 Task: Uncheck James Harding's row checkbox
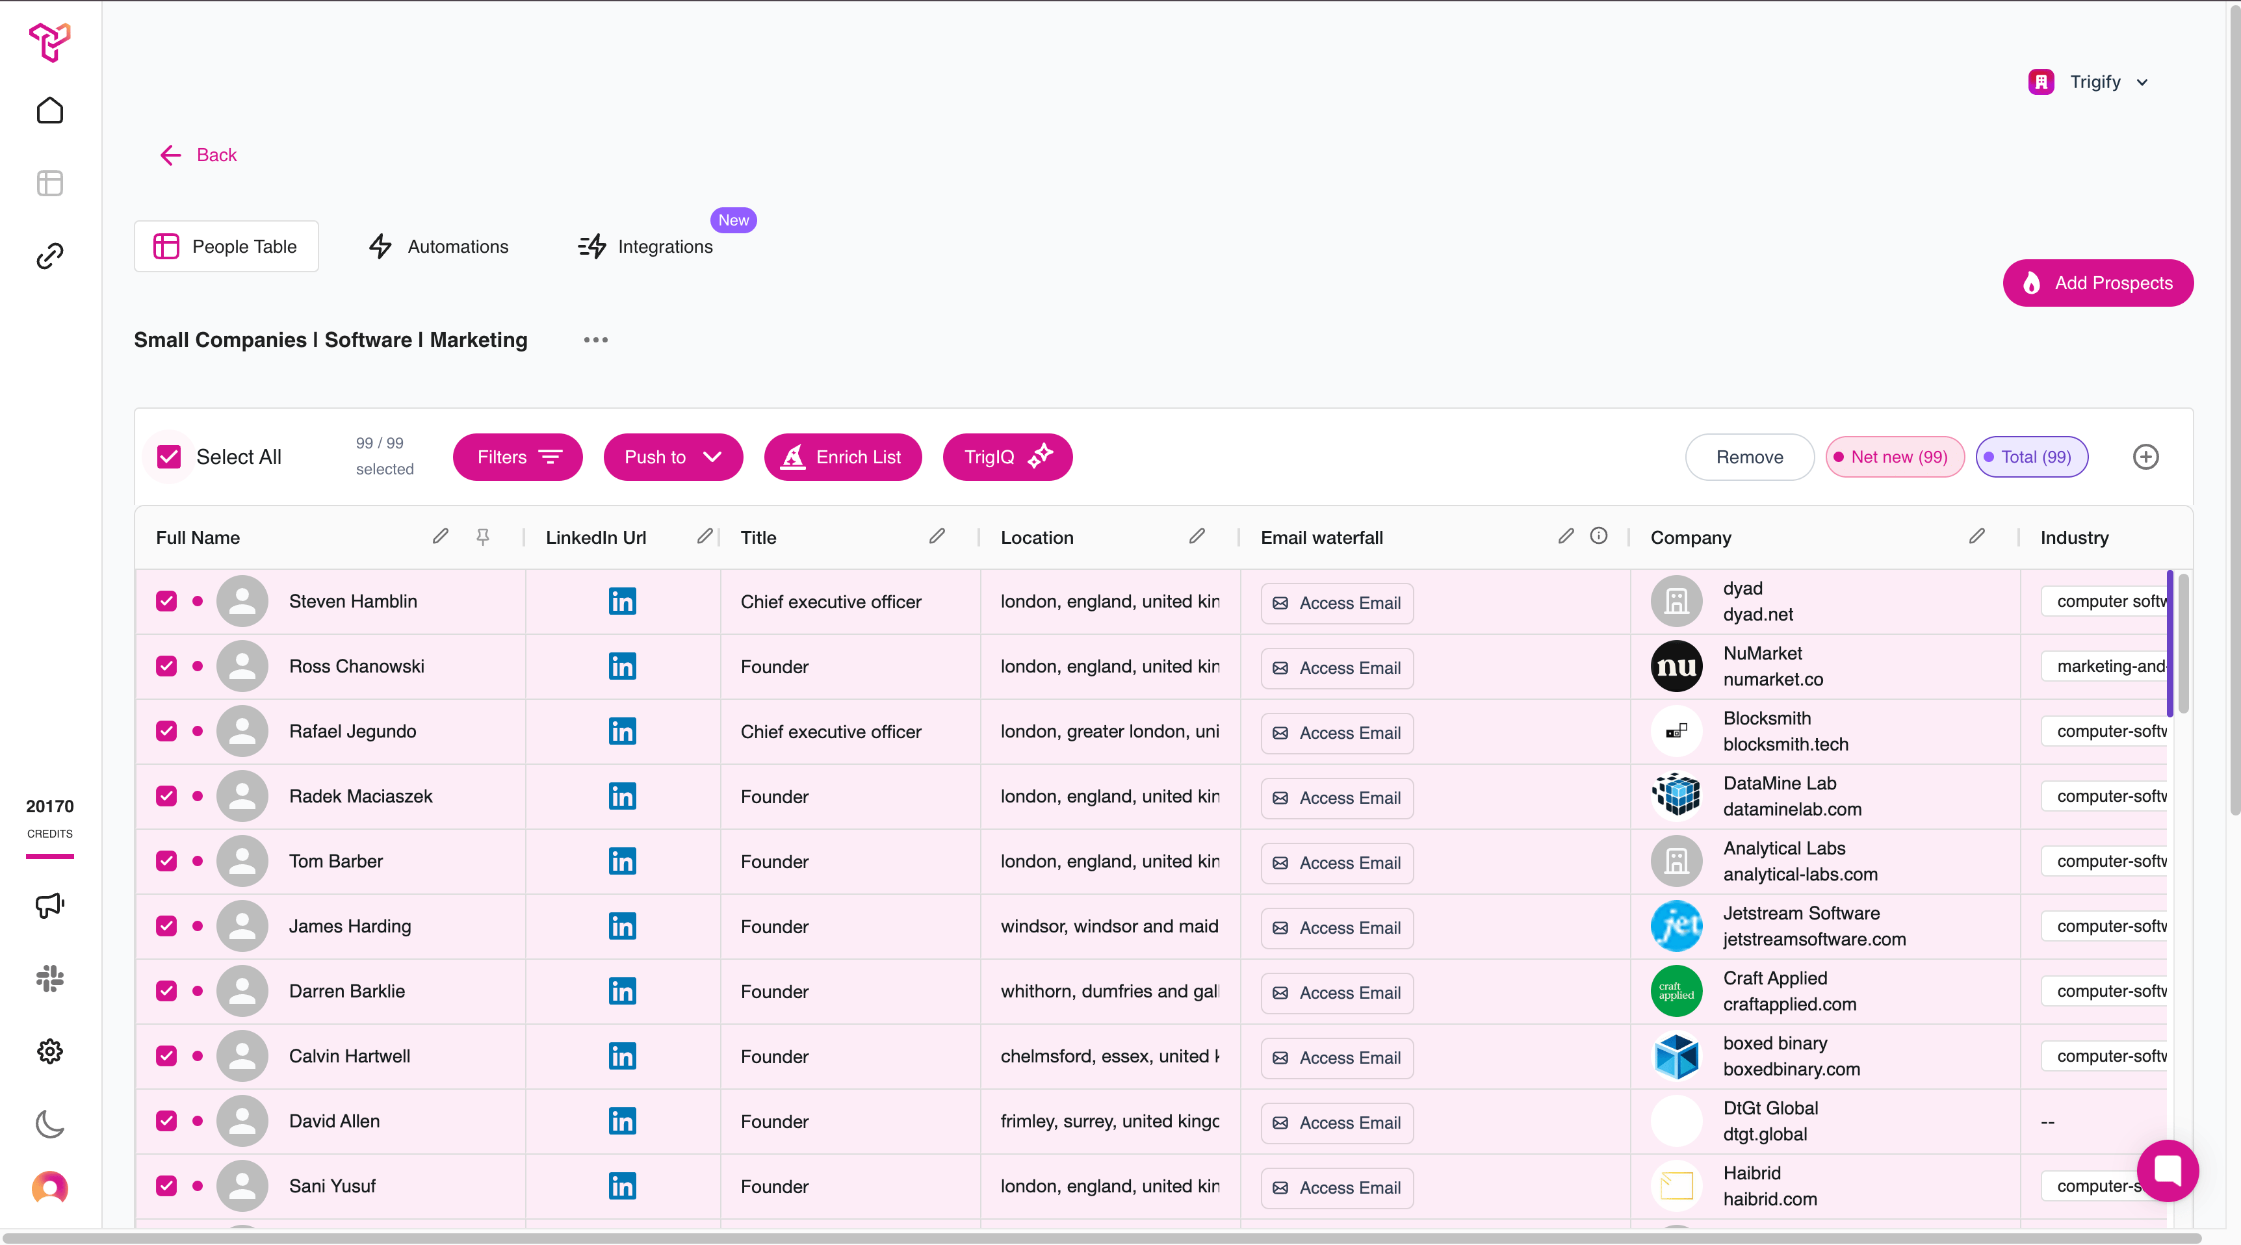click(x=166, y=927)
